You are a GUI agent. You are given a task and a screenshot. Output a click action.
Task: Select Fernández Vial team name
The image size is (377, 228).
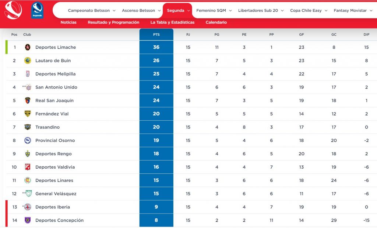[x=52, y=114]
